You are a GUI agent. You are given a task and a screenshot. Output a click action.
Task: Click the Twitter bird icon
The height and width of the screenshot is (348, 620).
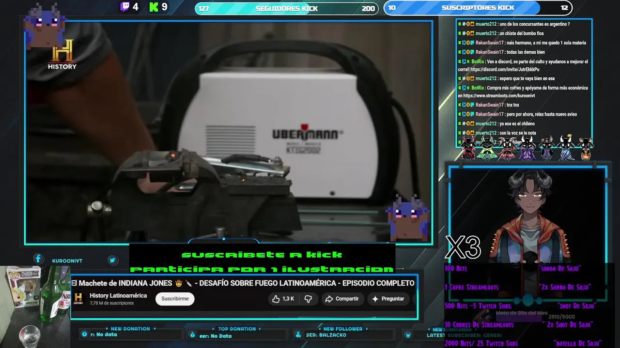112,260
